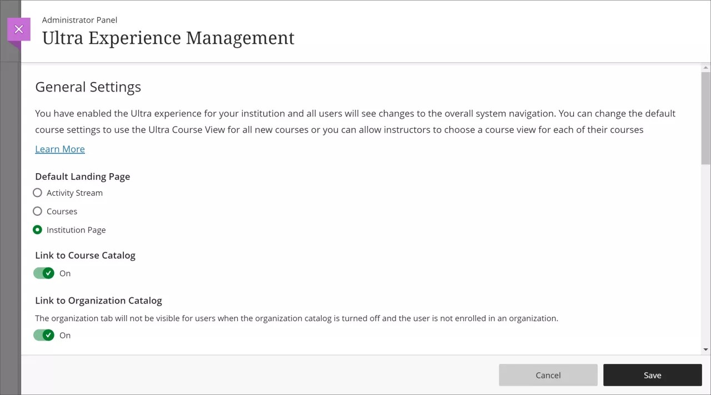Click the up arrow on the scrollbar
This screenshot has width=711, height=395.
(x=704, y=67)
